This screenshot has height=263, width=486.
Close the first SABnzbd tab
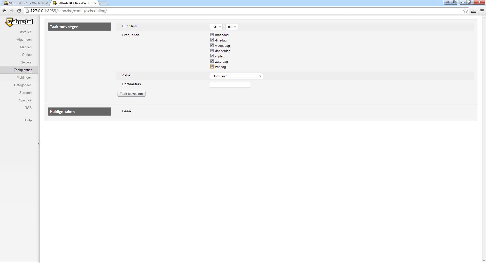(x=47, y=3)
